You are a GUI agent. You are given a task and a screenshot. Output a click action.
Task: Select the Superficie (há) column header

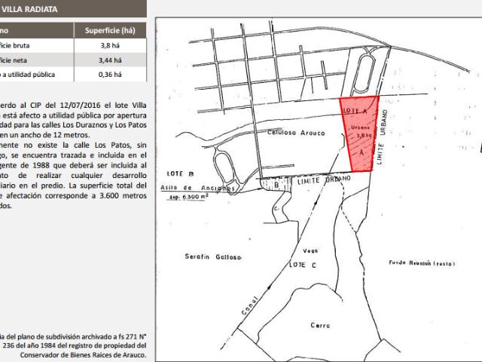pos(110,31)
